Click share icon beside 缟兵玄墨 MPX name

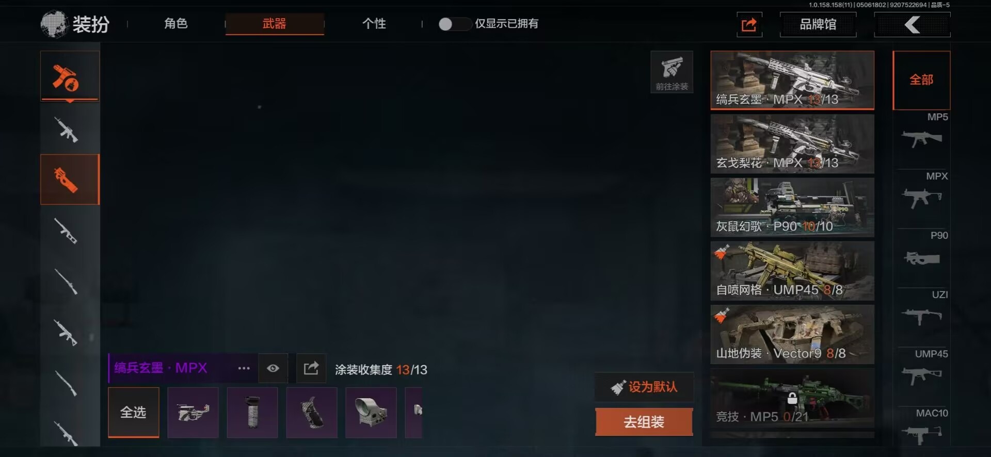click(311, 368)
